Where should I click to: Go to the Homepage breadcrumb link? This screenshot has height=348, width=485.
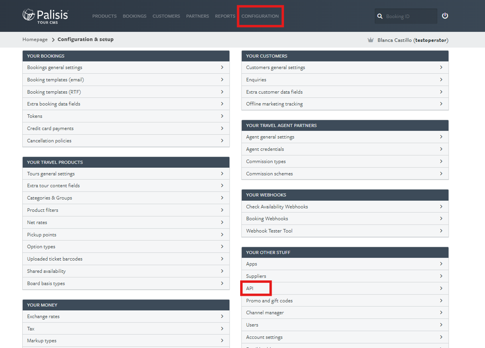pos(35,40)
